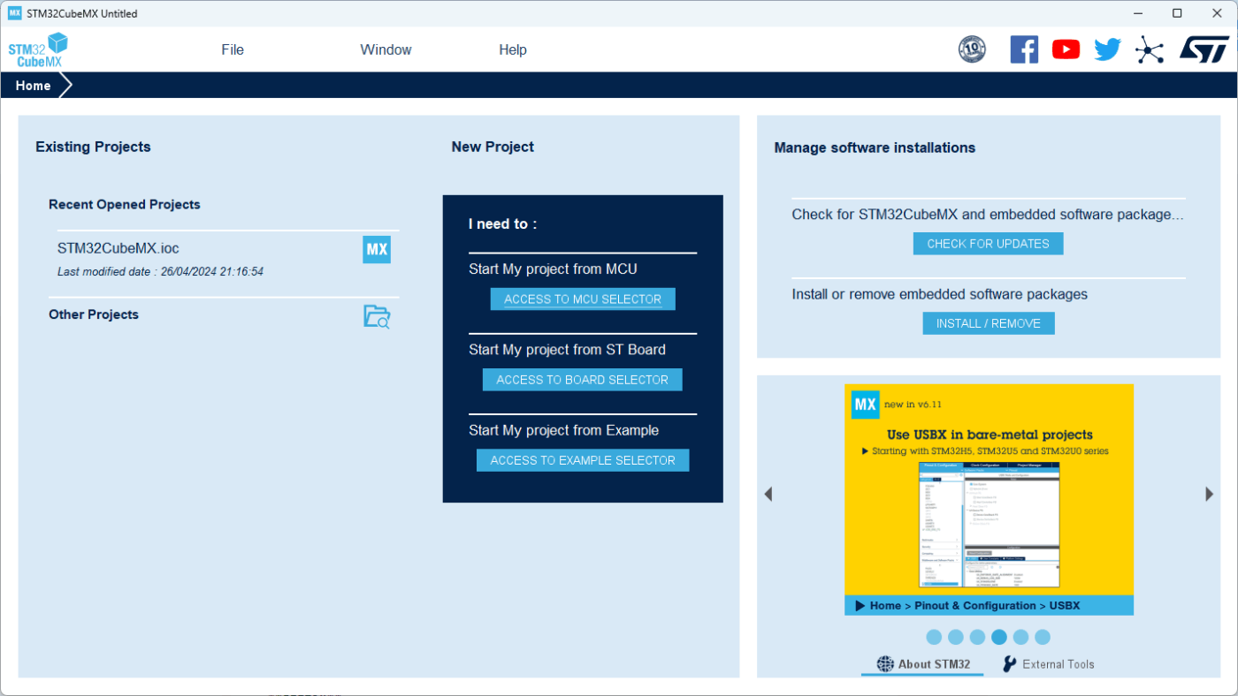Image resolution: width=1238 pixels, height=696 pixels.
Task: Click the USBX bare-metal banner image
Action: click(x=989, y=499)
